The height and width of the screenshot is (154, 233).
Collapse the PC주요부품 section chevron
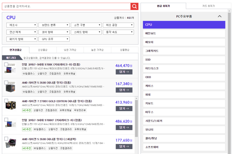coord(220,16)
